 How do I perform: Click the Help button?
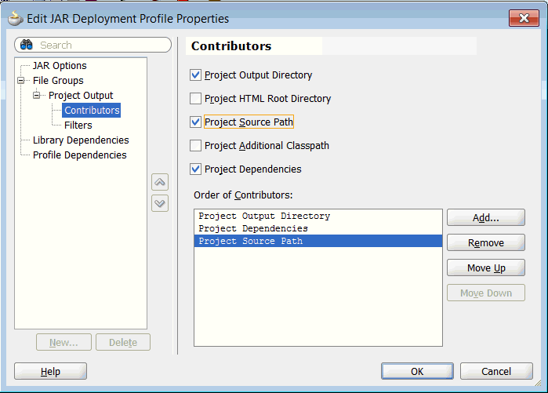tap(50, 371)
